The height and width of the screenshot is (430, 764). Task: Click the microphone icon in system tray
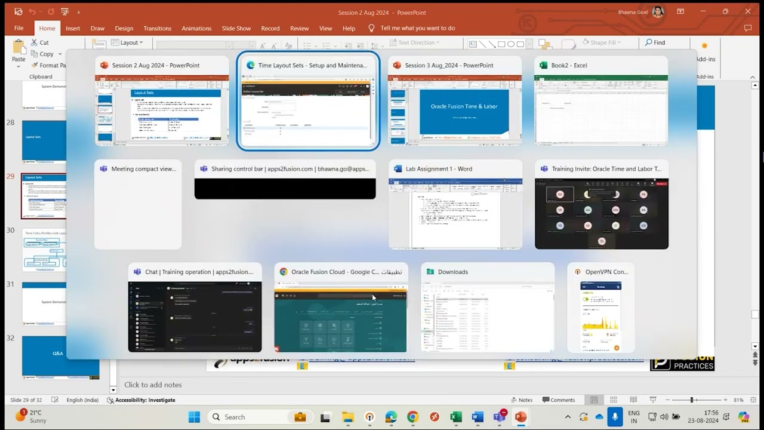click(615, 417)
